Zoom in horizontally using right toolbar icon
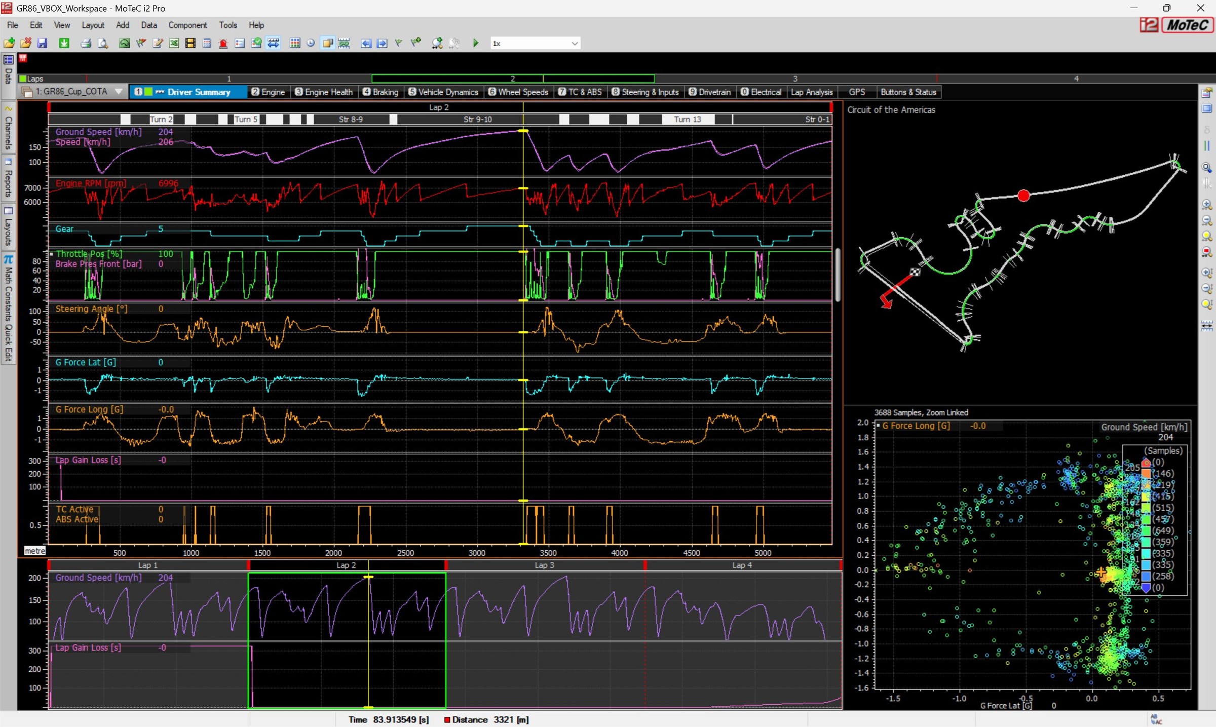 coord(1207,205)
